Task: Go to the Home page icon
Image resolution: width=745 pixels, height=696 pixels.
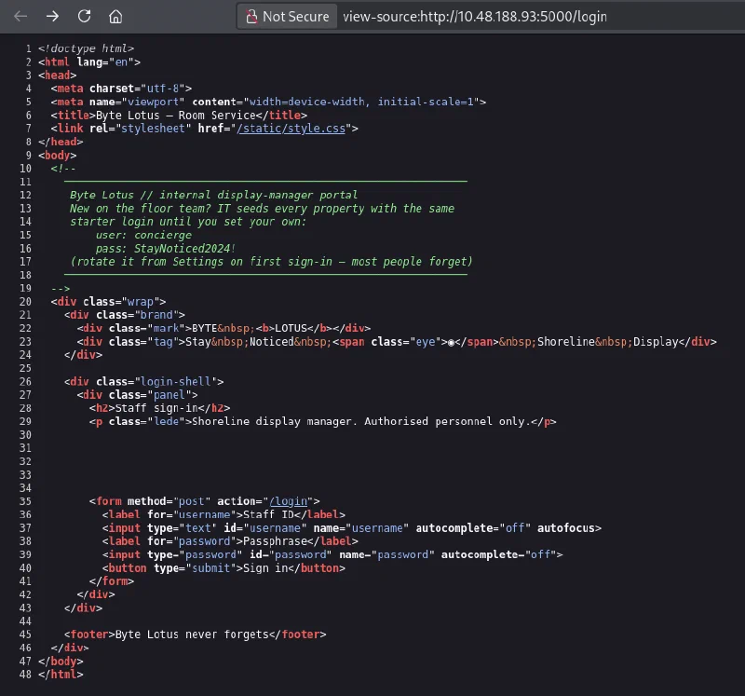Action: click(x=115, y=17)
